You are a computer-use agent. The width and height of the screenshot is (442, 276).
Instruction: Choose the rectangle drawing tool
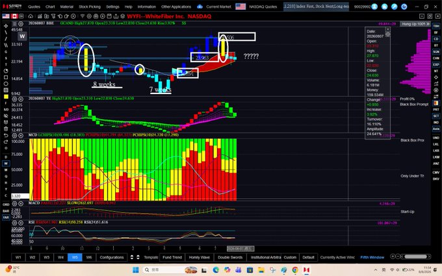point(6,77)
